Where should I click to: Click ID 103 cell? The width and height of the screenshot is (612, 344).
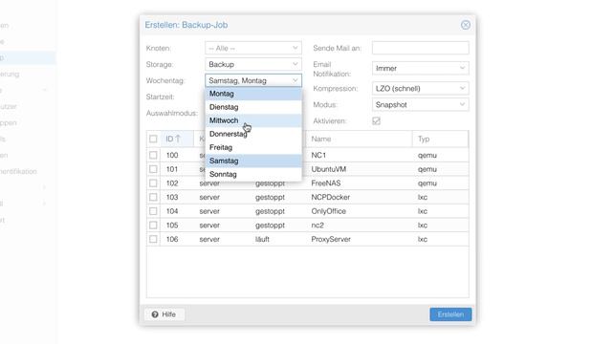[172, 198]
